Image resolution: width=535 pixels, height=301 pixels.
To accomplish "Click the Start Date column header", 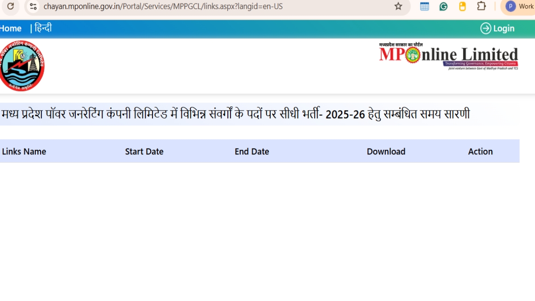I will (x=144, y=152).
